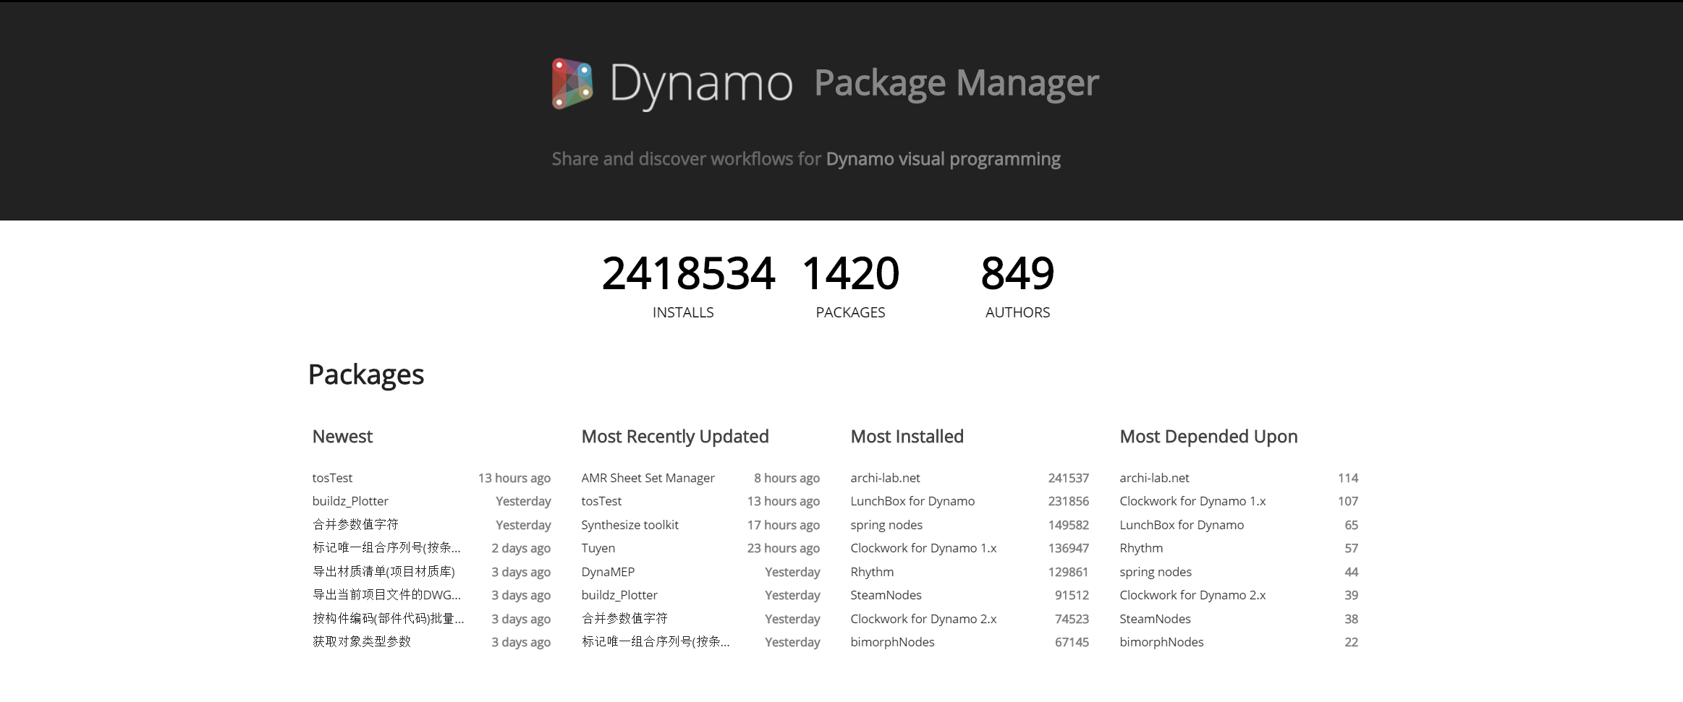Click '17 hours ago' beside Synthesize toolkit
Screen dimensions: 1683x702
pos(783,525)
